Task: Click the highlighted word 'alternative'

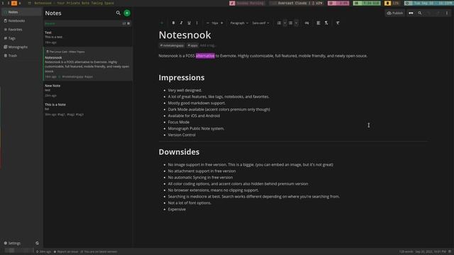Action: point(205,56)
